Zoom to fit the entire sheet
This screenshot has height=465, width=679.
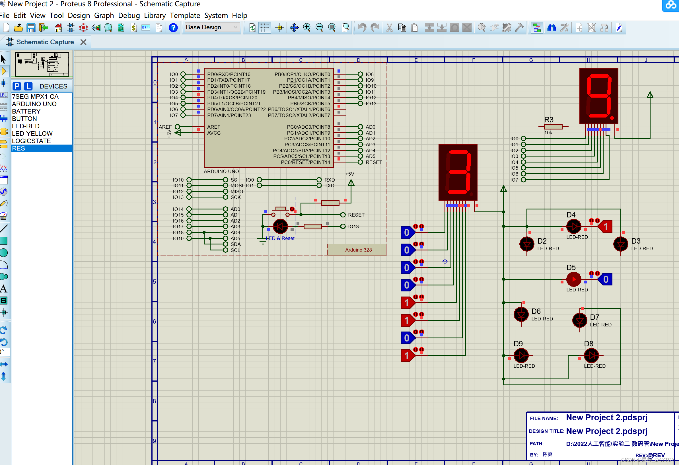point(332,28)
